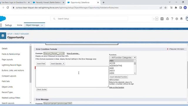The width and height of the screenshot is (188, 106).
Task: Click the OBJECT MANAGER breadcrumb link
Action: 21,34
